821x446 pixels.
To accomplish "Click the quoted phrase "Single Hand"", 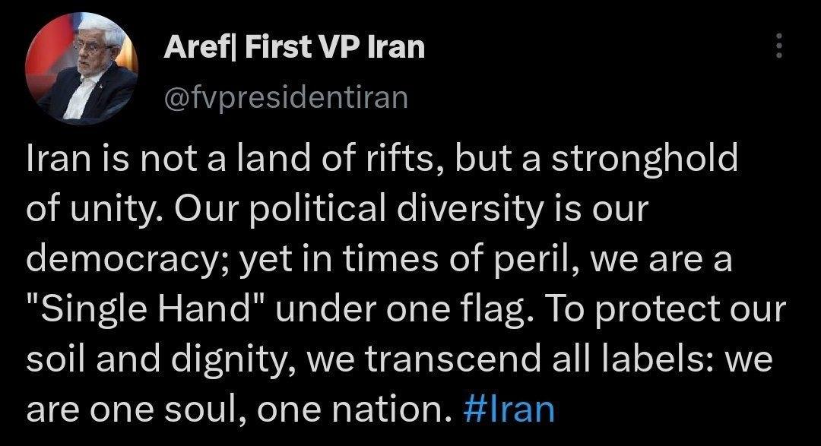I will click(x=143, y=308).
